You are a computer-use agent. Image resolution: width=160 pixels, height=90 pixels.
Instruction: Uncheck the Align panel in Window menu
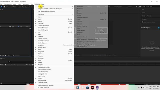[x=54, y=17]
